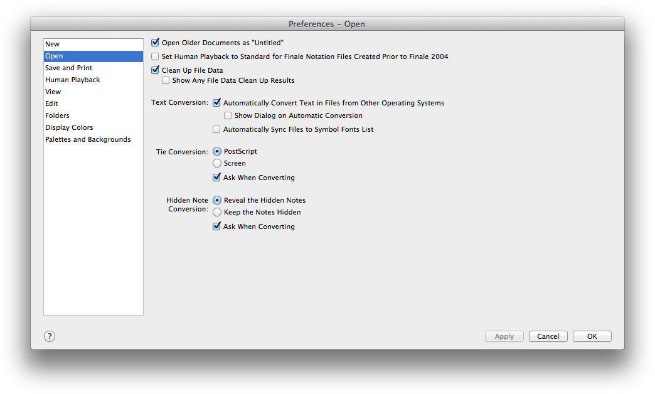Uncheck Ask When Converting under Tie Conversion
Viewport: 655px width, 394px height.
(216, 178)
